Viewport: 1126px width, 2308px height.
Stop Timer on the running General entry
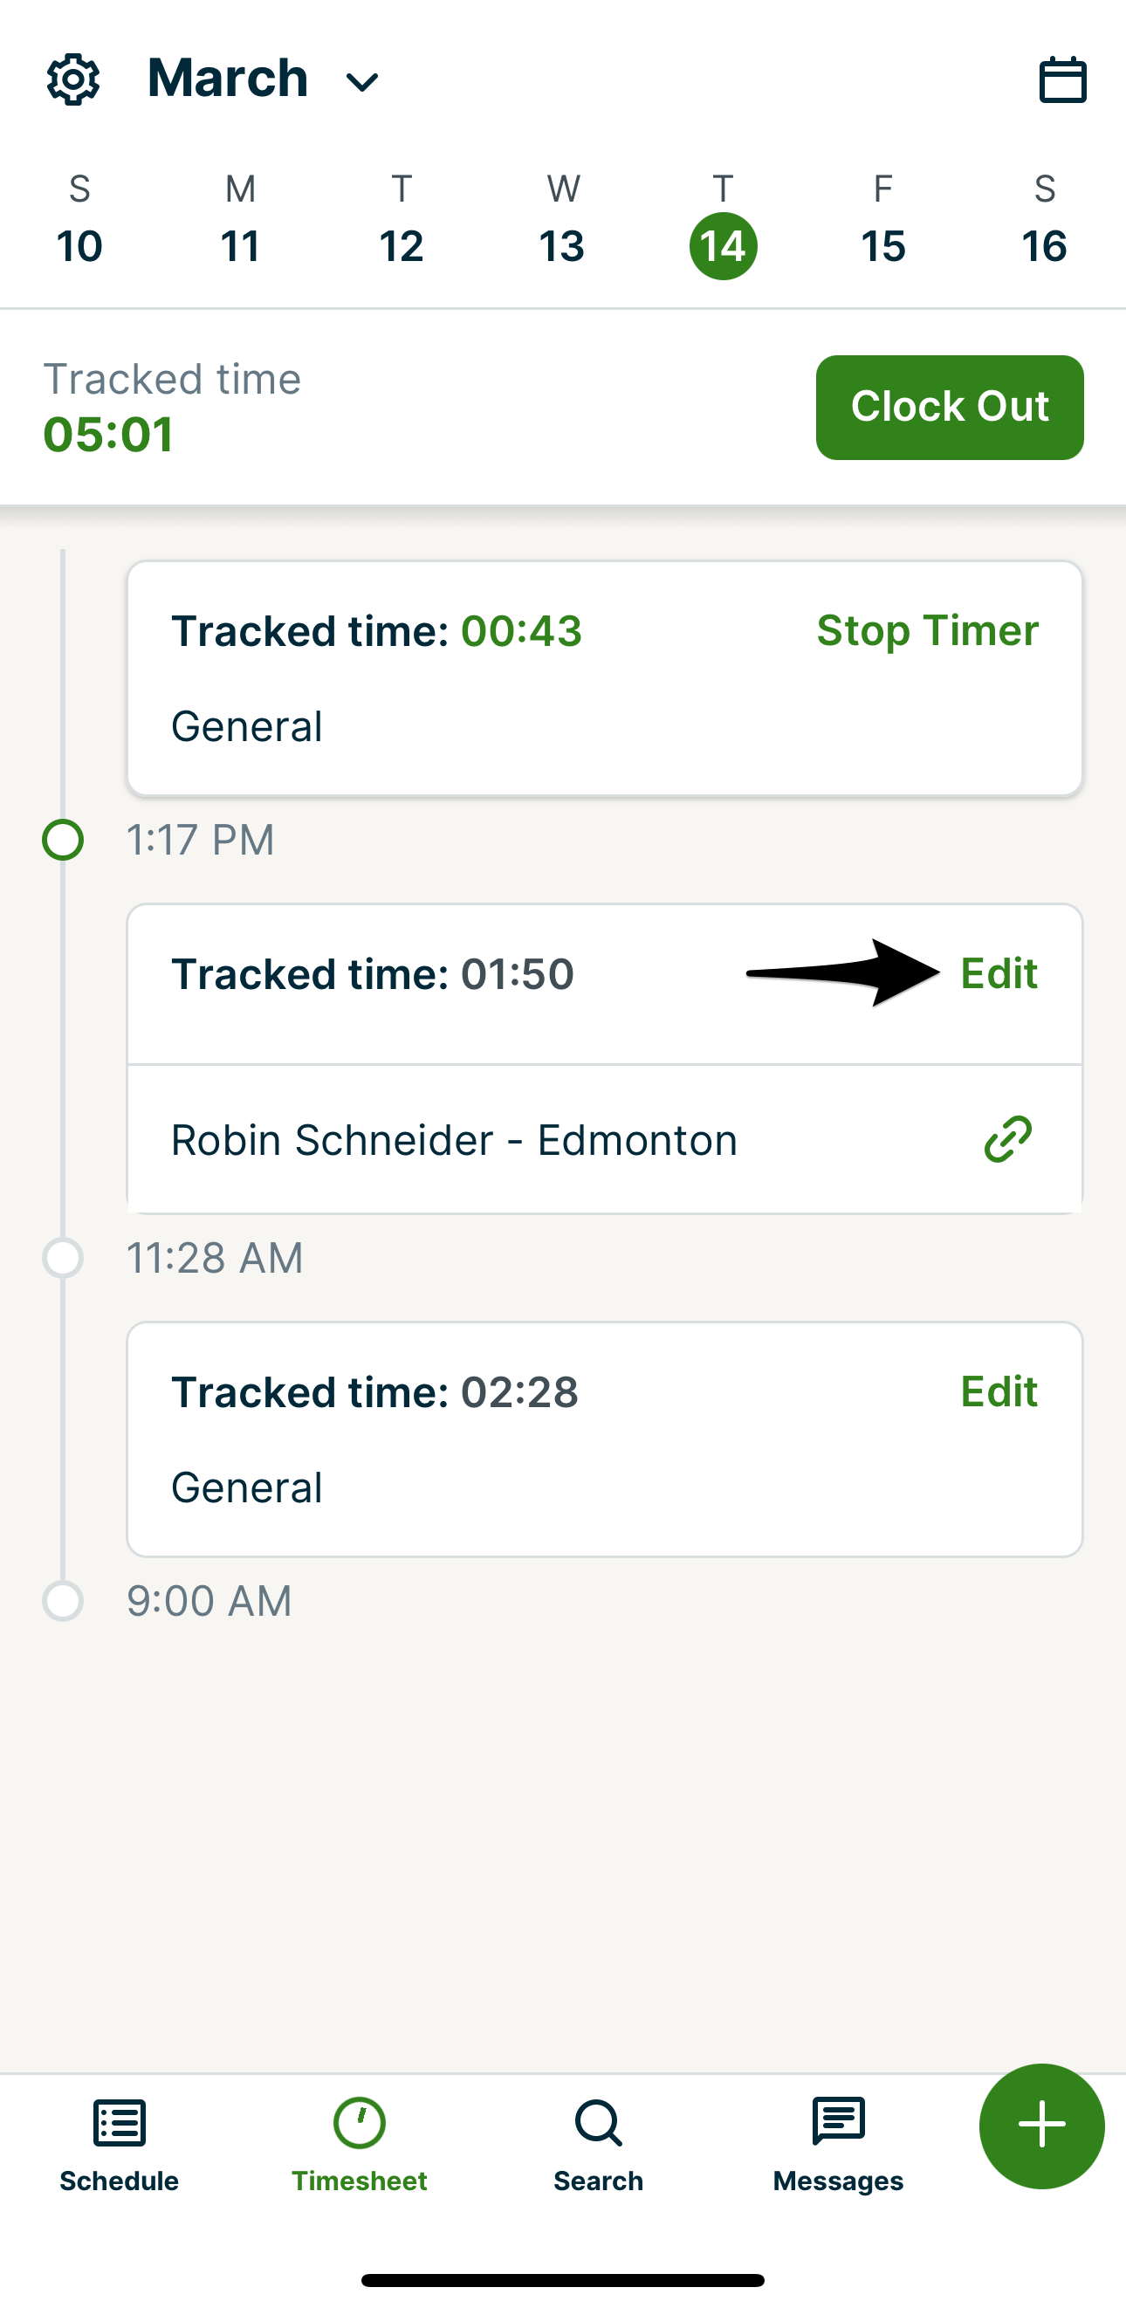[x=927, y=631]
